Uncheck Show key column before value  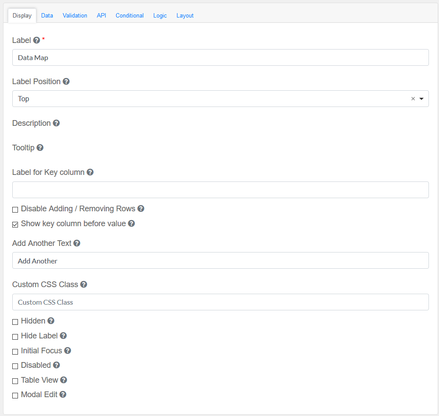[15, 224]
